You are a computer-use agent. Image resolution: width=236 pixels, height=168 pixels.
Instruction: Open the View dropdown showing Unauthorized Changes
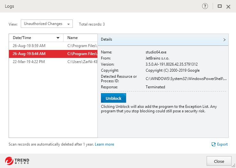coord(47,24)
